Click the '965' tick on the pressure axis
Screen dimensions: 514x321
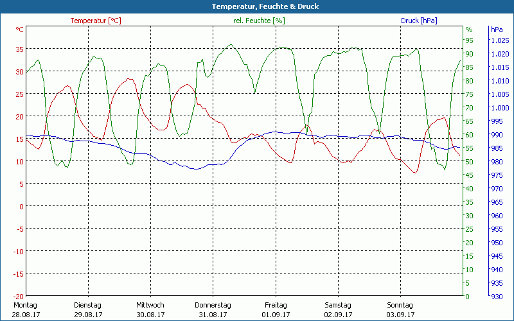[x=497, y=202]
